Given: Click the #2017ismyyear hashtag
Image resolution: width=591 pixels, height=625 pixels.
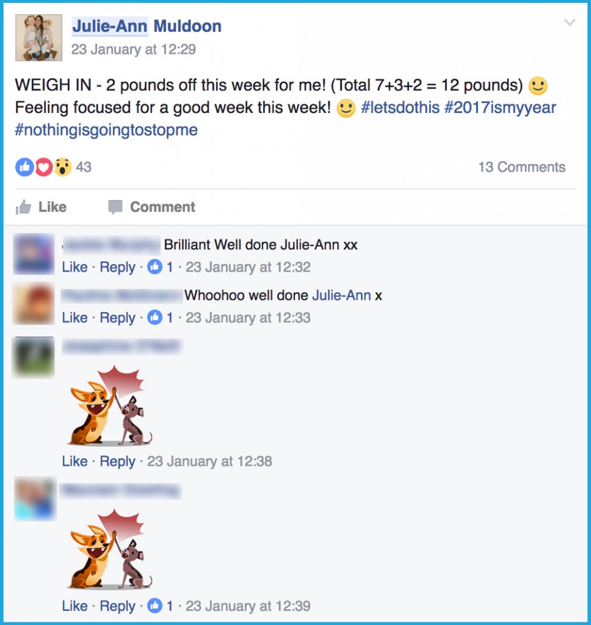Looking at the screenshot, I should 500,107.
